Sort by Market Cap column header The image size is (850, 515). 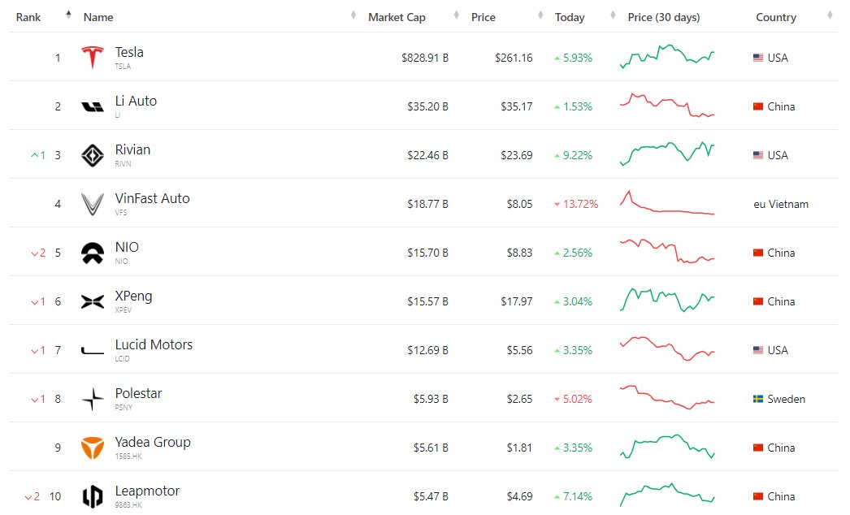coord(397,17)
